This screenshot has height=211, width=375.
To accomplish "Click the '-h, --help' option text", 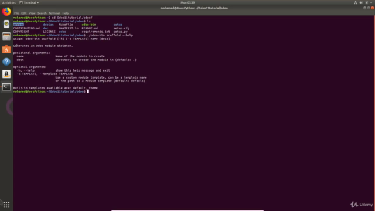I will [26, 70].
